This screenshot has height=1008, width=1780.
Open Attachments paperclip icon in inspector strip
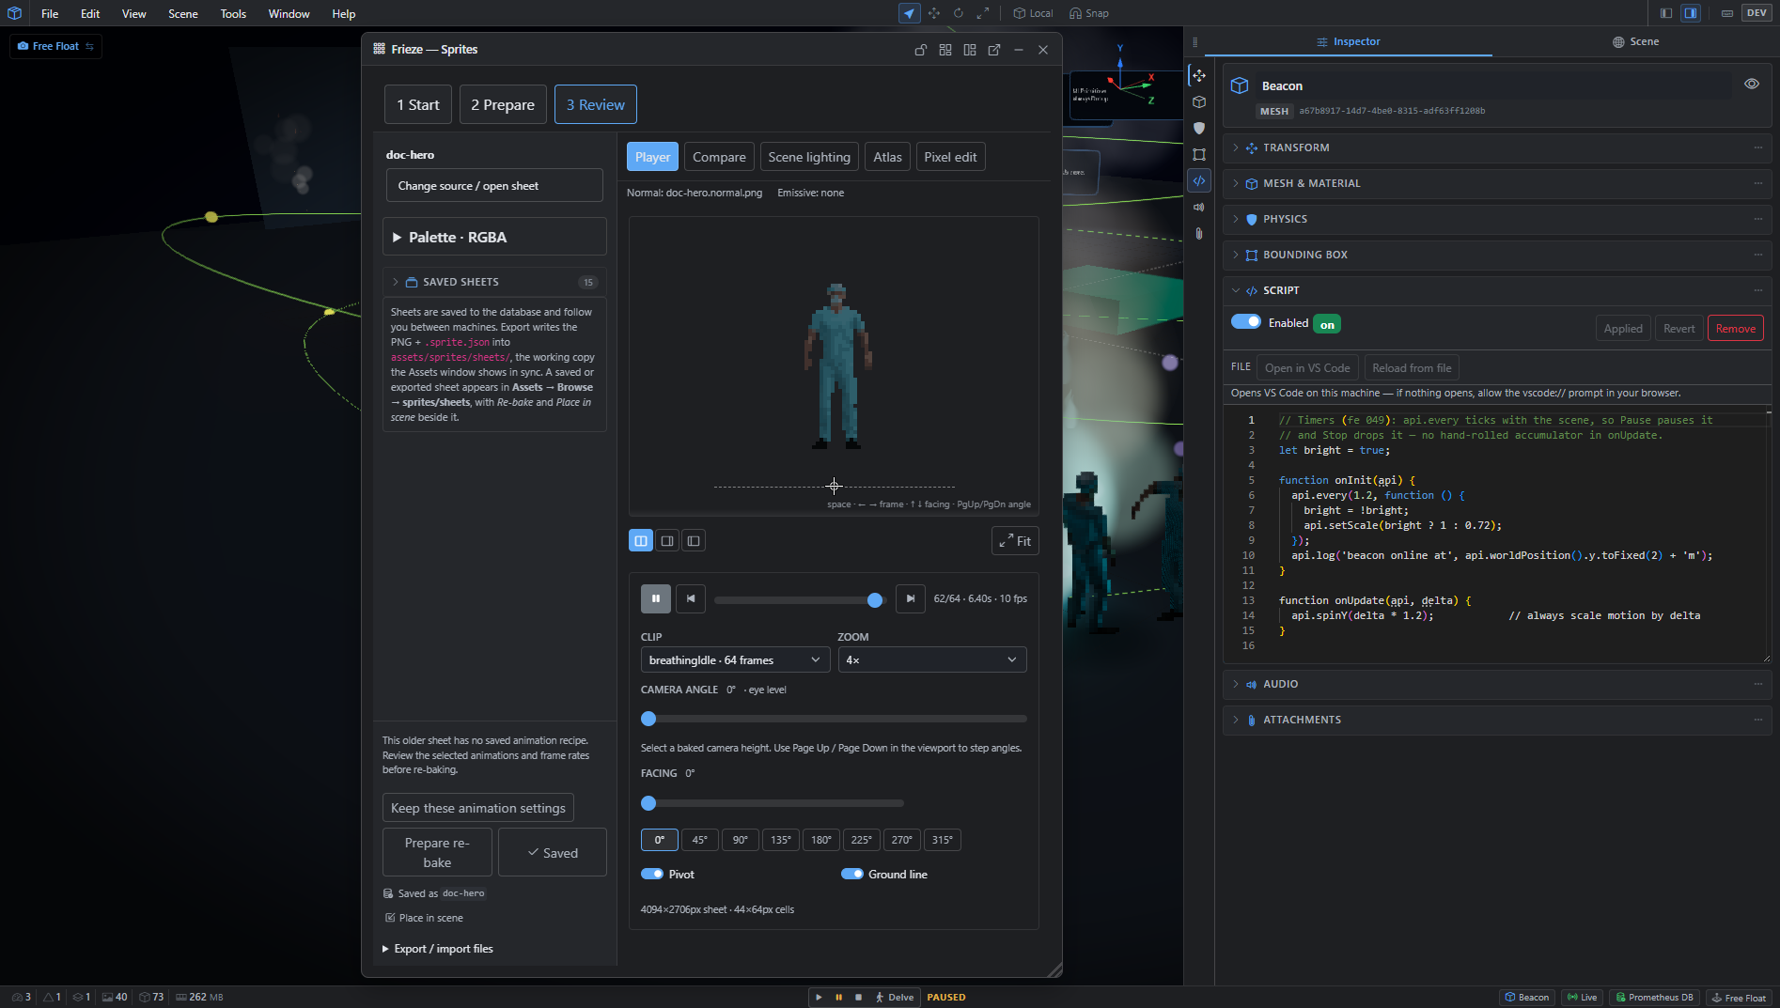click(x=1199, y=233)
